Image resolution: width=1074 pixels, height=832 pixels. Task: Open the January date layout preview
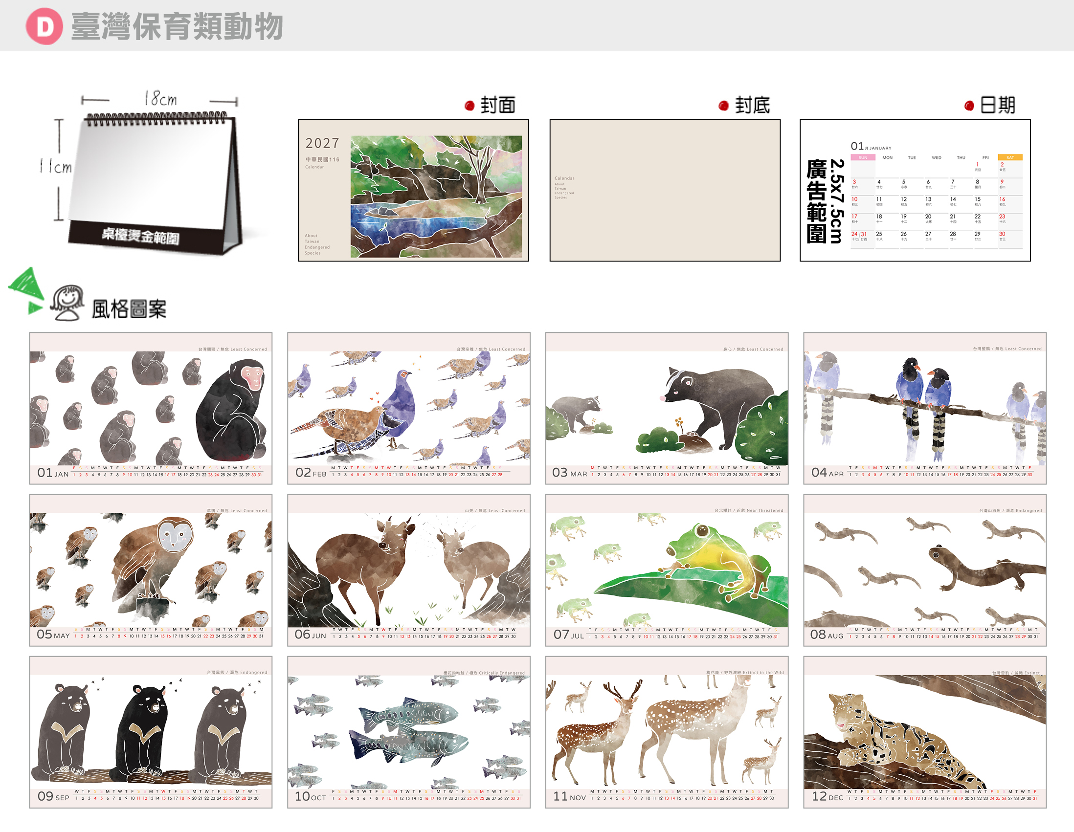[915, 190]
